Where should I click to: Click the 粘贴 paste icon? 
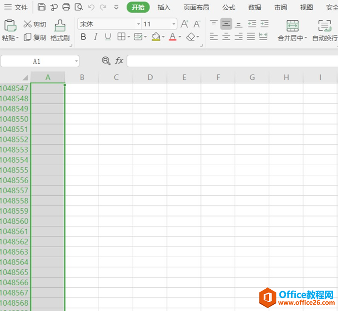pos(10,26)
